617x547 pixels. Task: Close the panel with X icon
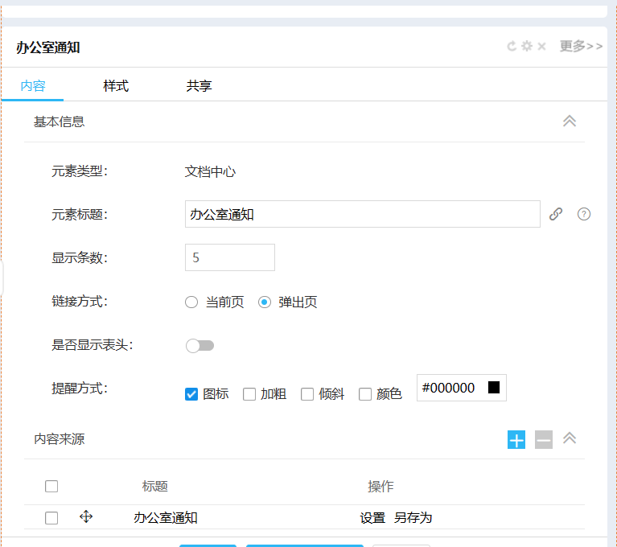click(x=542, y=47)
